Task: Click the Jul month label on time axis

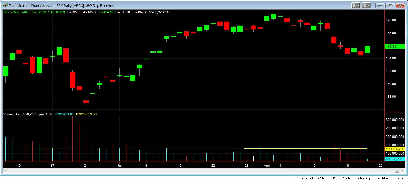Action: 119,165
